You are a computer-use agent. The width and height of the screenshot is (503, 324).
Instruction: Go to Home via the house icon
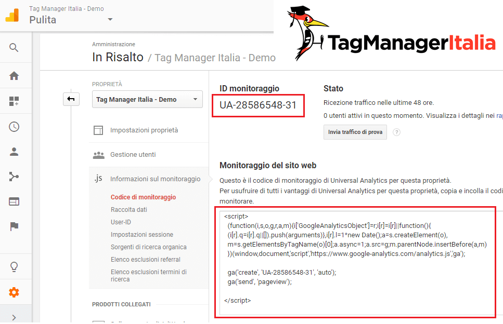pyautogui.click(x=14, y=76)
